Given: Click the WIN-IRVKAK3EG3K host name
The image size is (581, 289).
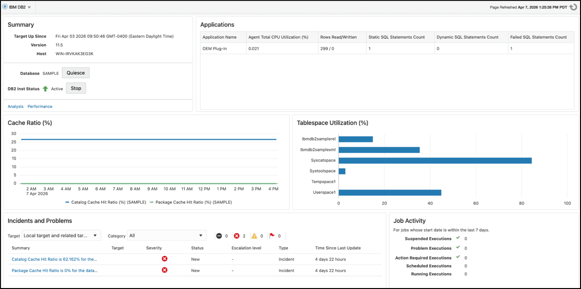Looking at the screenshot, I should 74,54.
